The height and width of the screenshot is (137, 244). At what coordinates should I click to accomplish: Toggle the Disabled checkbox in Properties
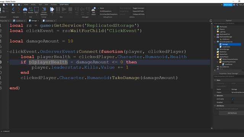pos(233,102)
